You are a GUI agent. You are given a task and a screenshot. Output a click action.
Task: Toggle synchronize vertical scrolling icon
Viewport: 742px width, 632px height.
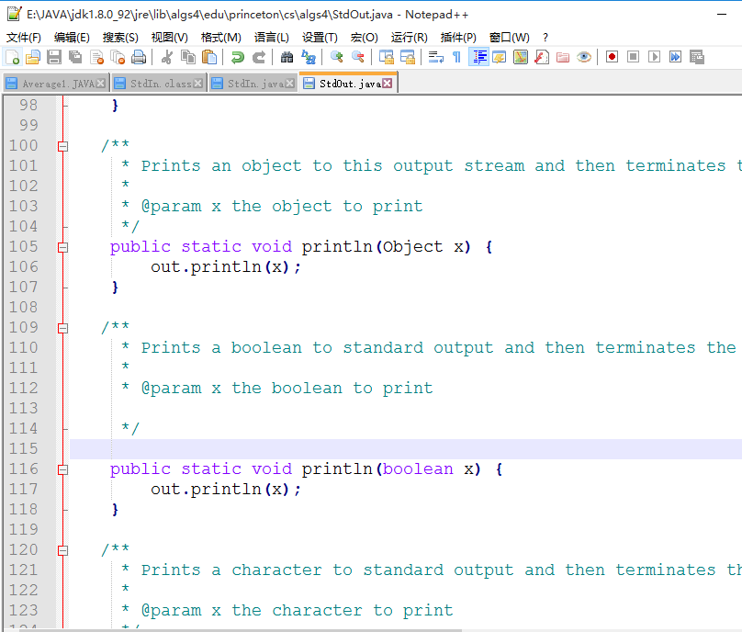coord(386,57)
